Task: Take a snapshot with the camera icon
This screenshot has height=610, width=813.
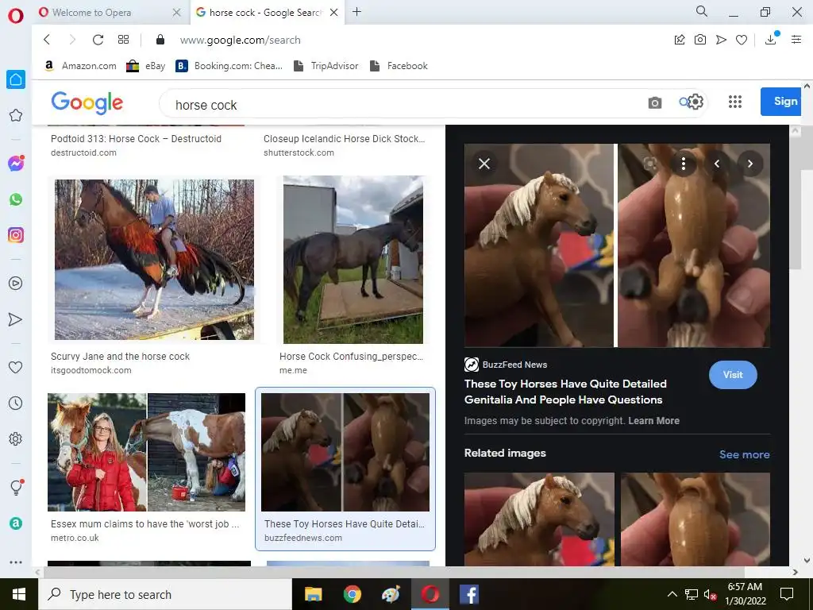Action: tap(700, 40)
